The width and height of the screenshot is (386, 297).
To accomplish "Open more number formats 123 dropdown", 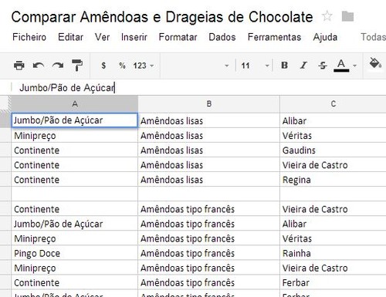I will pyautogui.click(x=144, y=66).
